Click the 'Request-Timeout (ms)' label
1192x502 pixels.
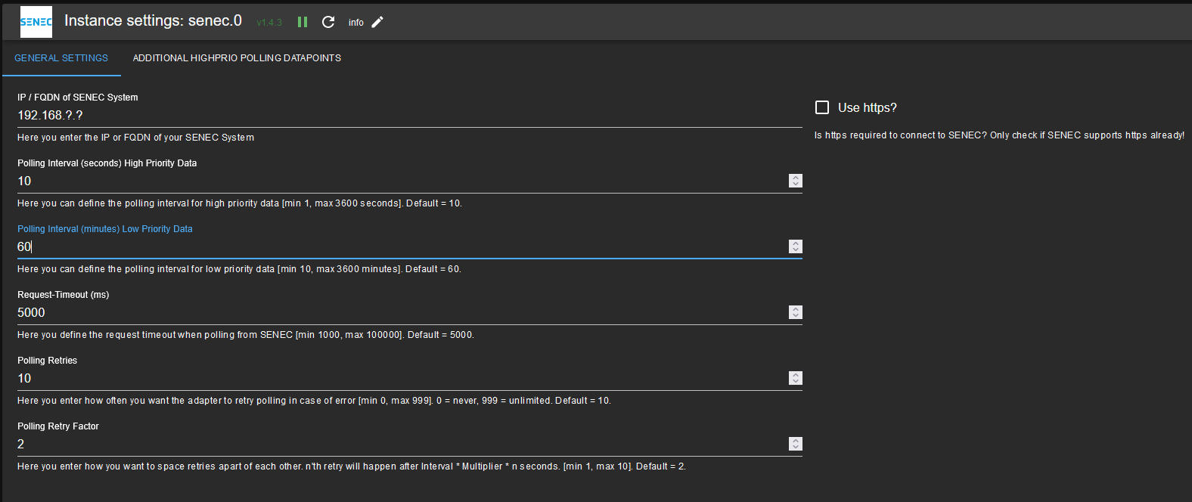(x=63, y=295)
